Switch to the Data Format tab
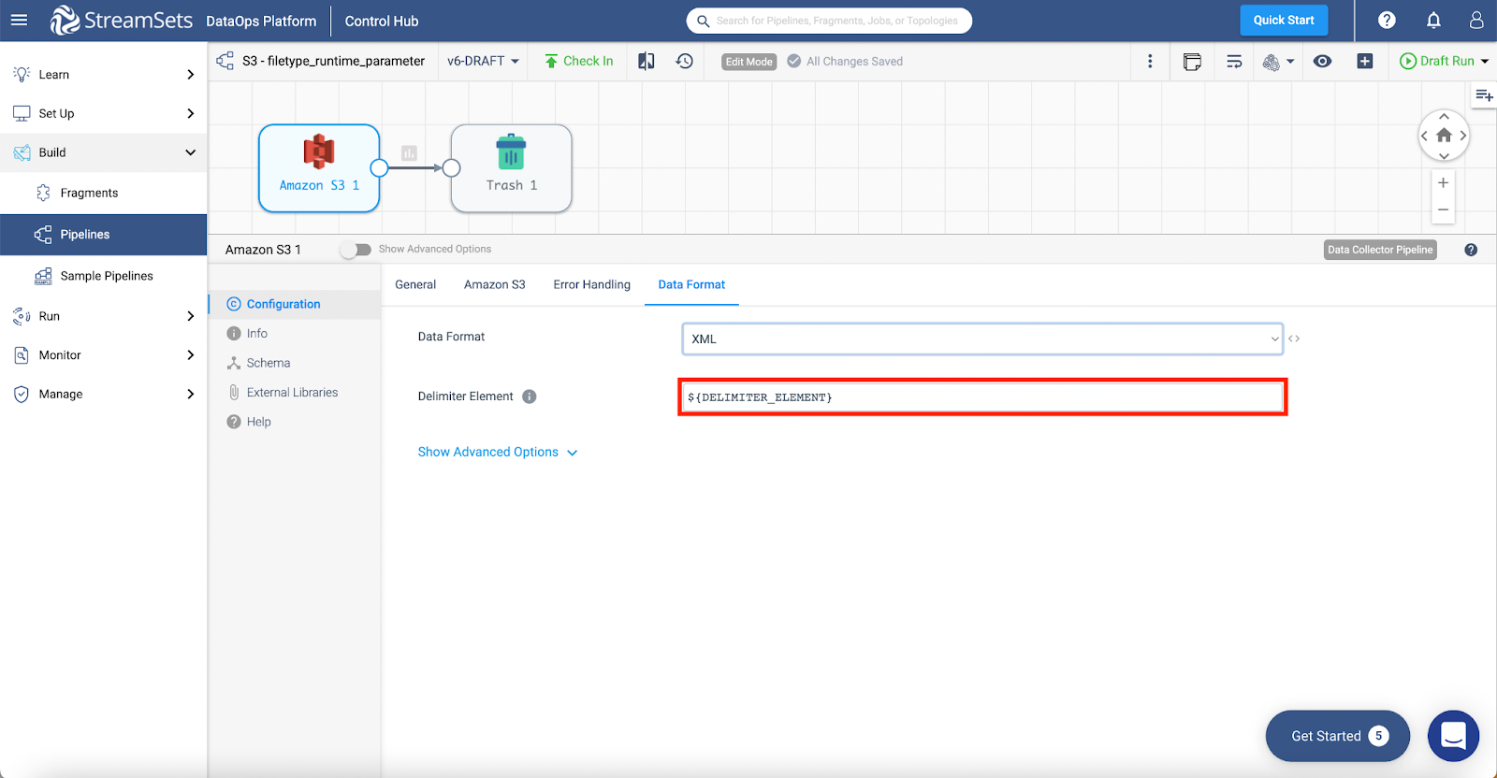 691,284
